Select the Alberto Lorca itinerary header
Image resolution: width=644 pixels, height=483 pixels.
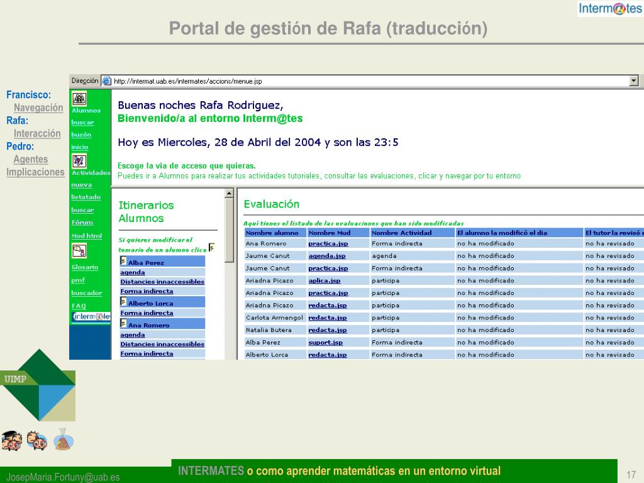163,303
